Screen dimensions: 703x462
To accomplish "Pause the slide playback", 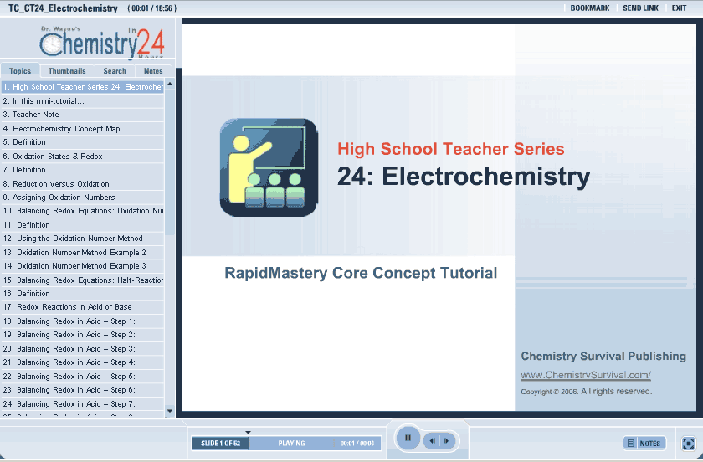I will pyautogui.click(x=408, y=438).
